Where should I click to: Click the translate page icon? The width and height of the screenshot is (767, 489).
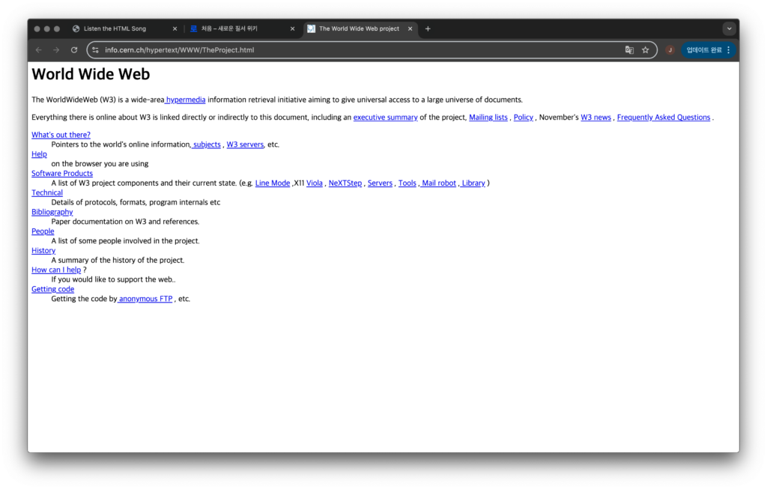[629, 50]
